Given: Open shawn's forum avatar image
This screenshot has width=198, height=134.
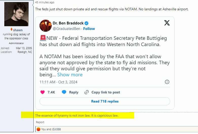Looking at the screenshot, I should click(x=16, y=14).
